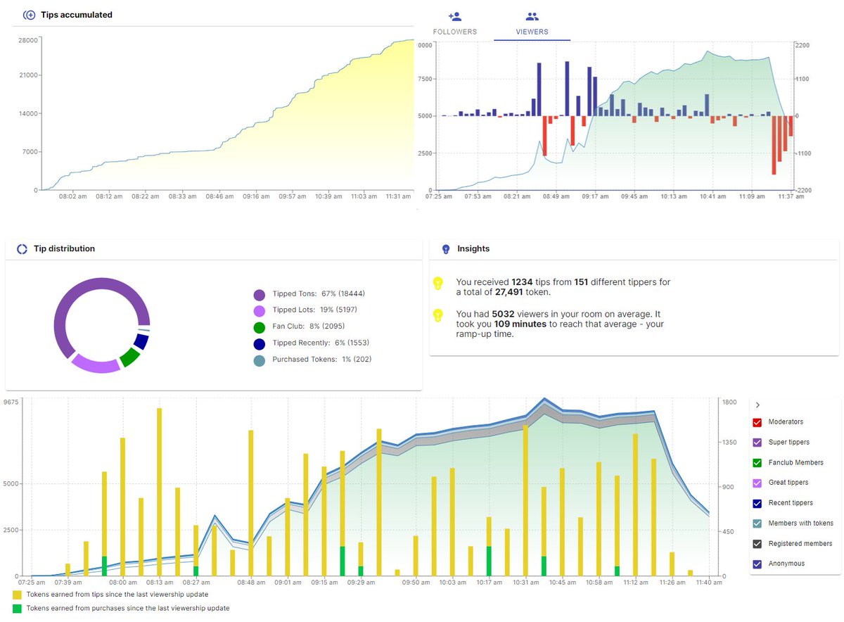Image resolution: width=844 pixels, height=622 pixels.
Task: Click the 'Fan Club: 8% (2095)' label
Action: [307, 326]
